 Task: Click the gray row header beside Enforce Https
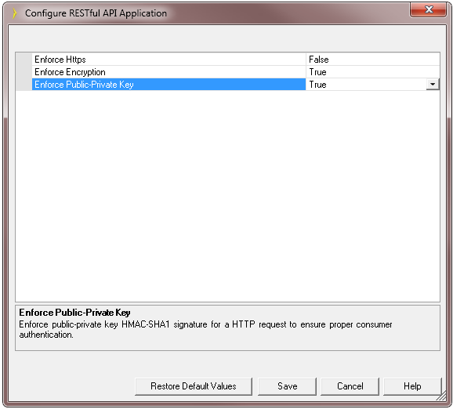tap(24, 60)
